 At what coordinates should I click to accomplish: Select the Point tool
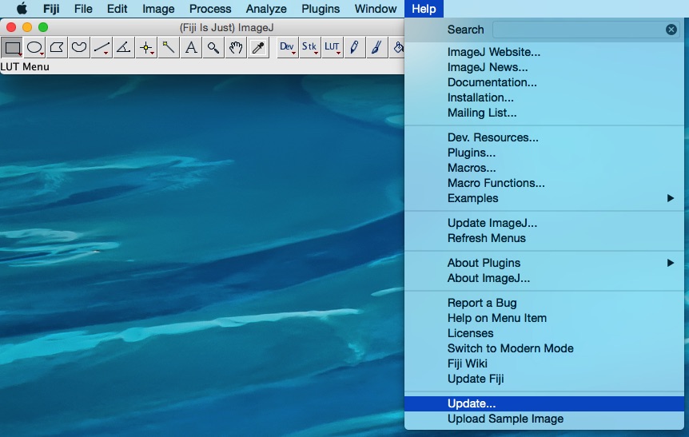146,47
